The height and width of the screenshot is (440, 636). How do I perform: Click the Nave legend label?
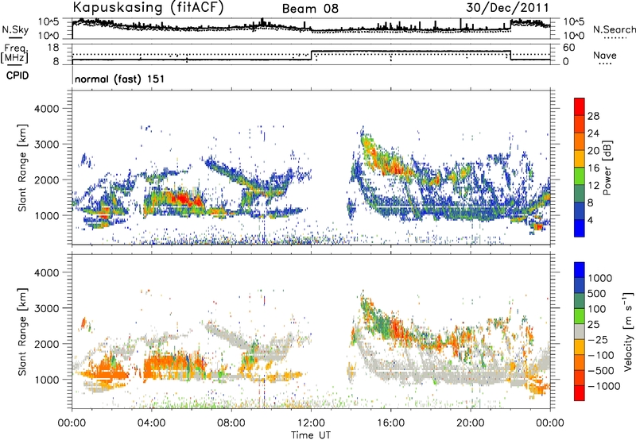tap(605, 56)
